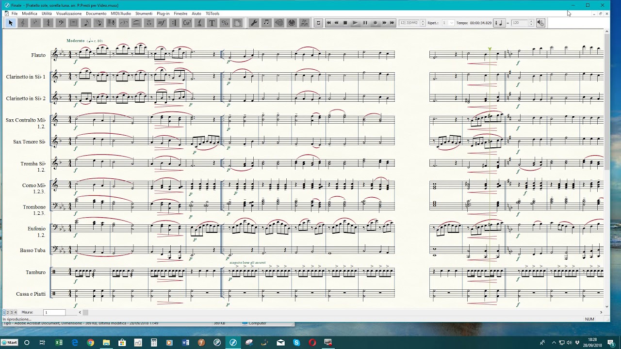Select the Repeat tool
621x349 pixels.
pos(174,23)
